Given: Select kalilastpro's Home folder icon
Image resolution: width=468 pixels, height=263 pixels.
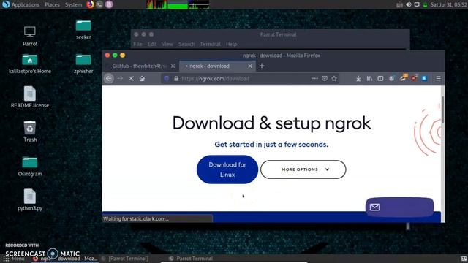Looking at the screenshot, I should pyautogui.click(x=30, y=64).
